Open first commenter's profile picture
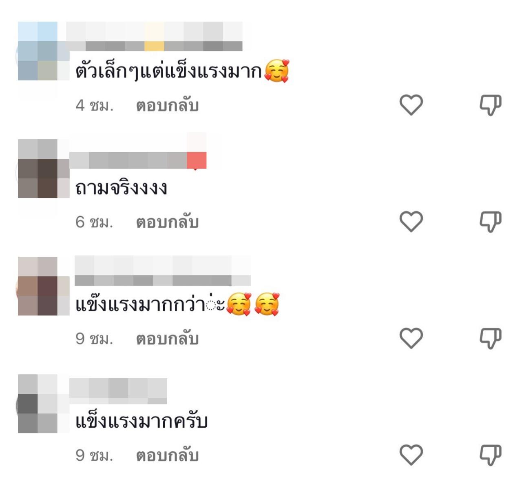This screenshot has width=522, height=484. [x=38, y=51]
